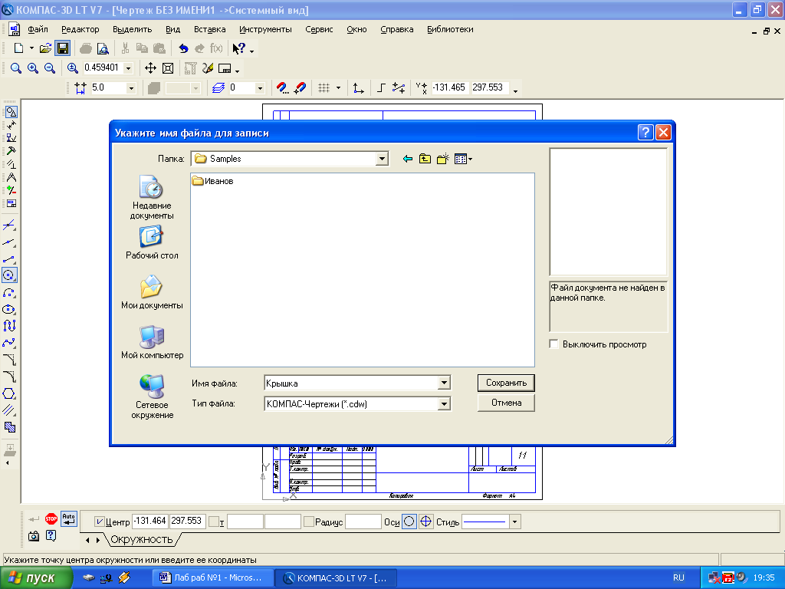
Task: Go up one folder level in dialog
Action: (425, 160)
